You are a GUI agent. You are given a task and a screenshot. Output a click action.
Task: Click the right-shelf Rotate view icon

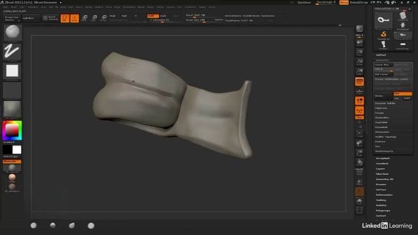[x=359, y=163]
